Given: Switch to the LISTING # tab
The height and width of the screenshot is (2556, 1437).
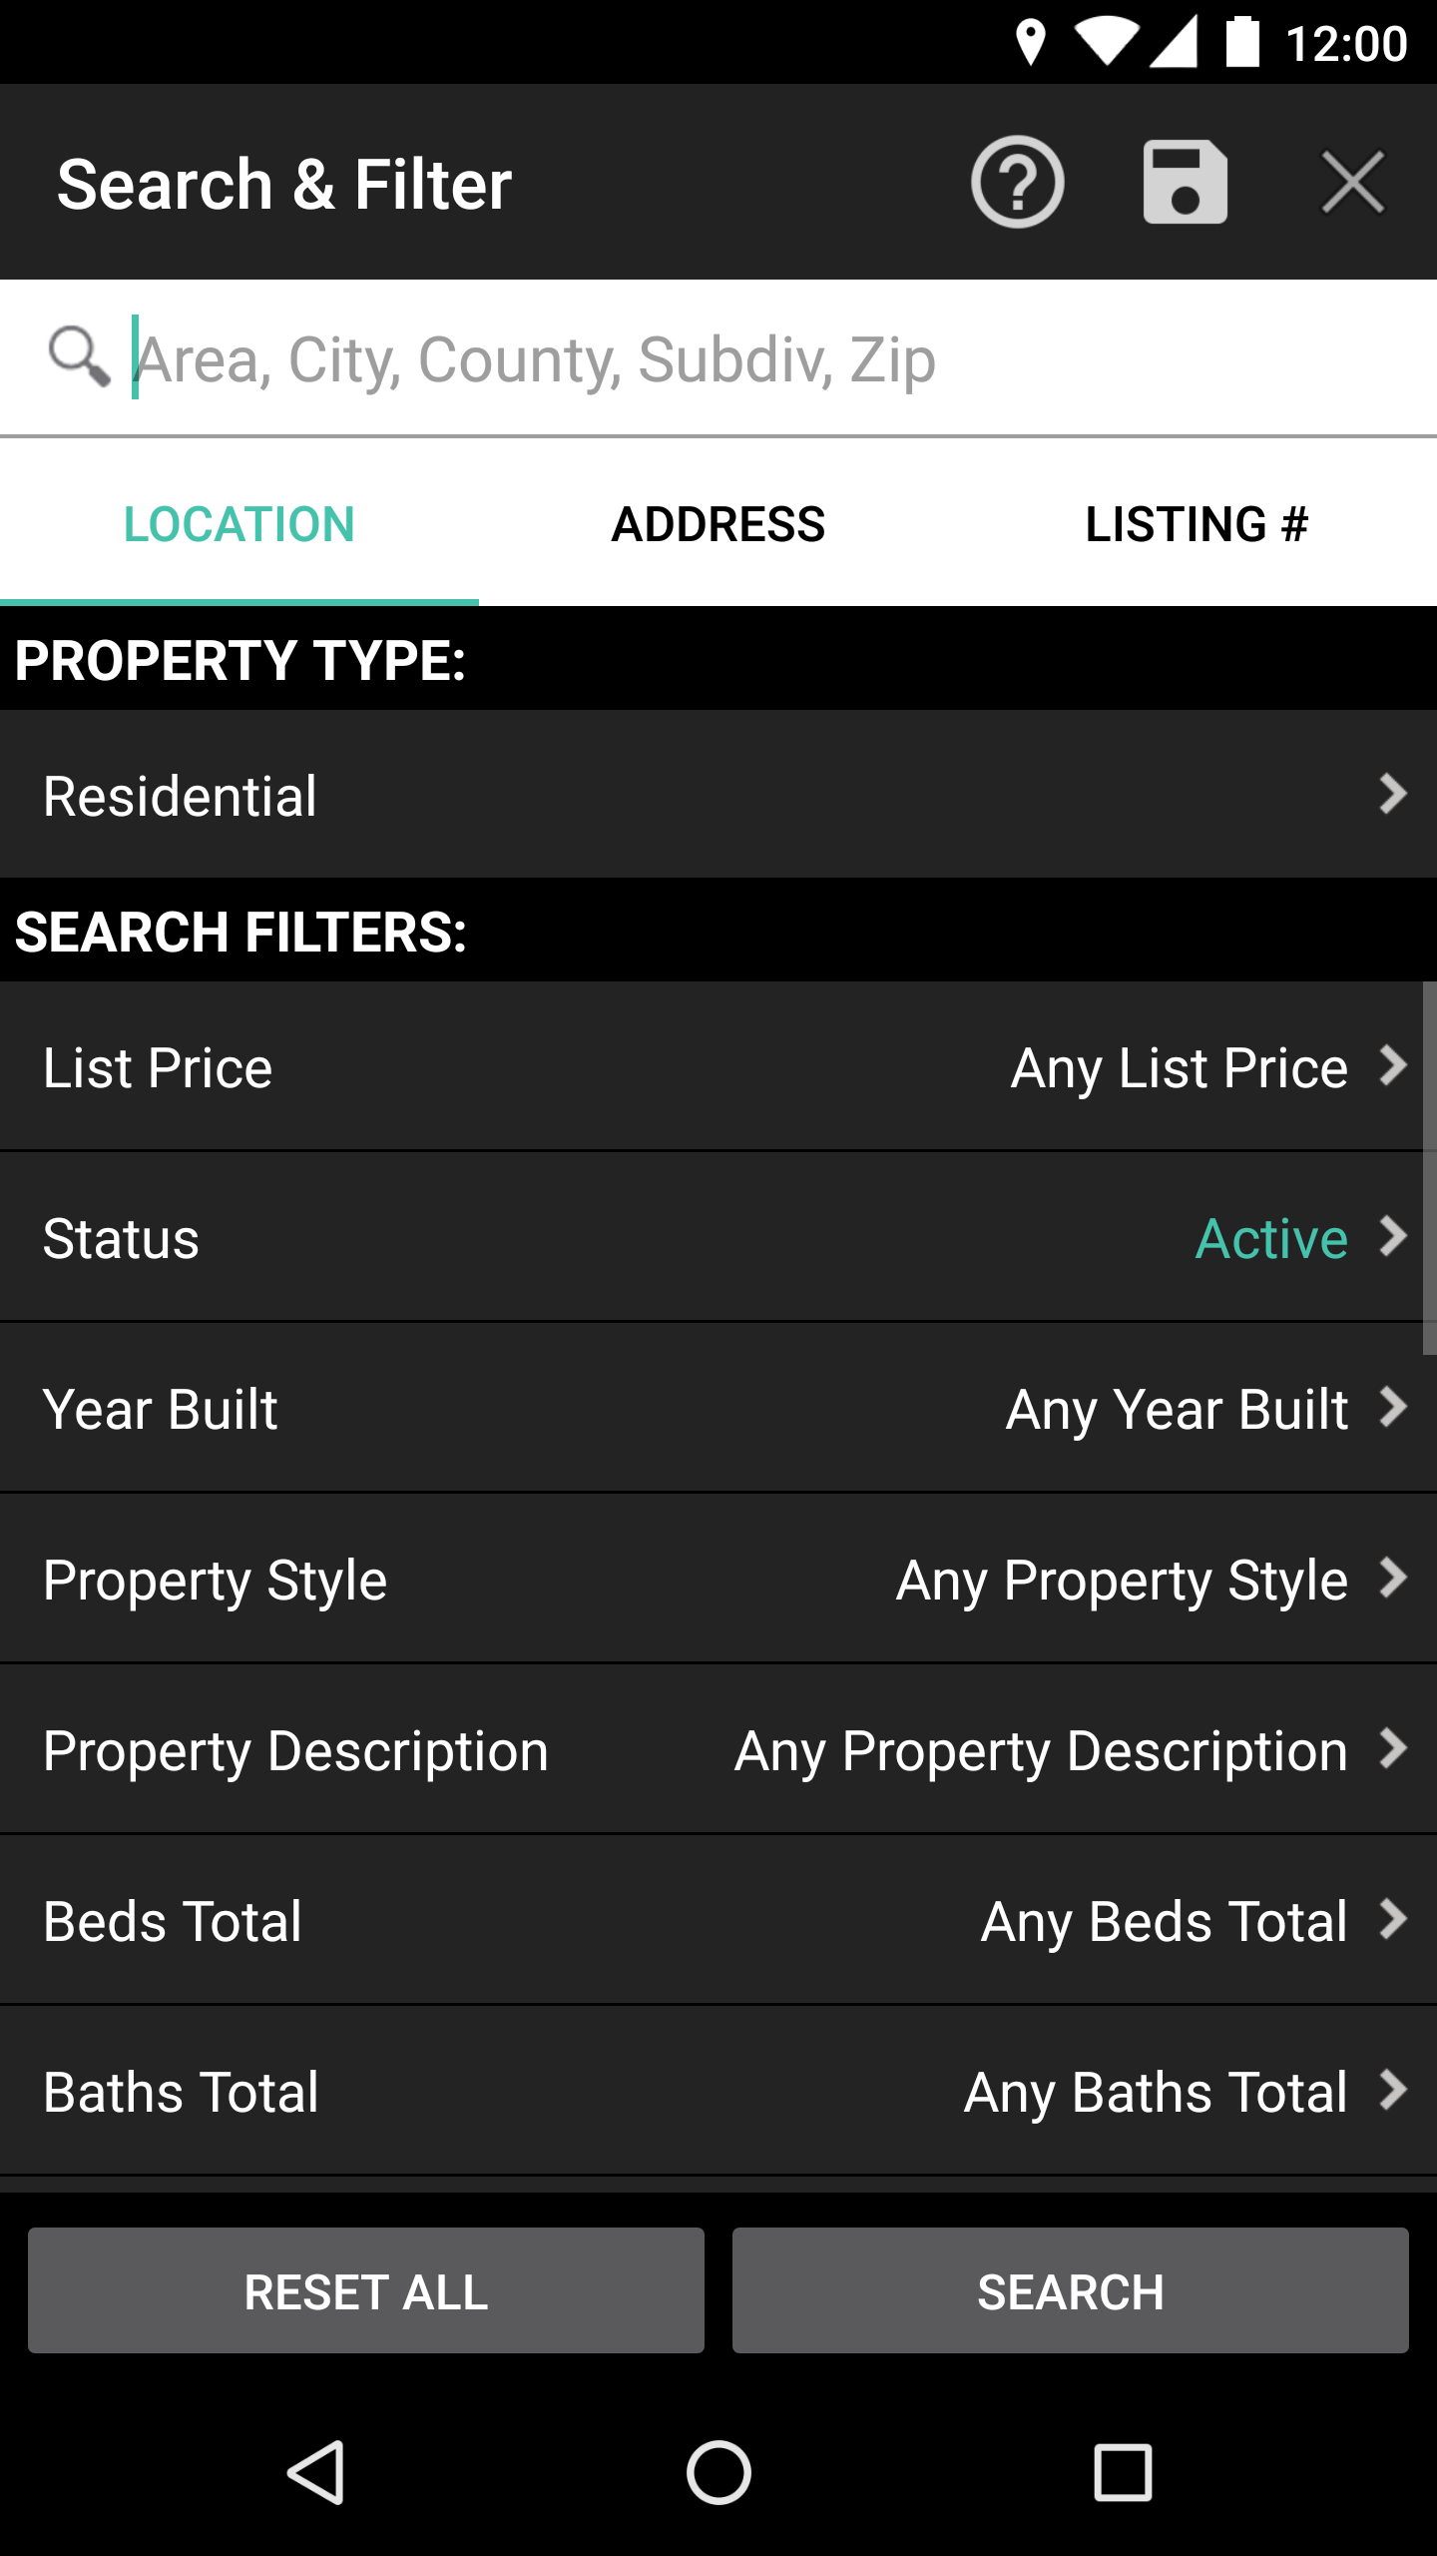Looking at the screenshot, I should pos(1197,523).
